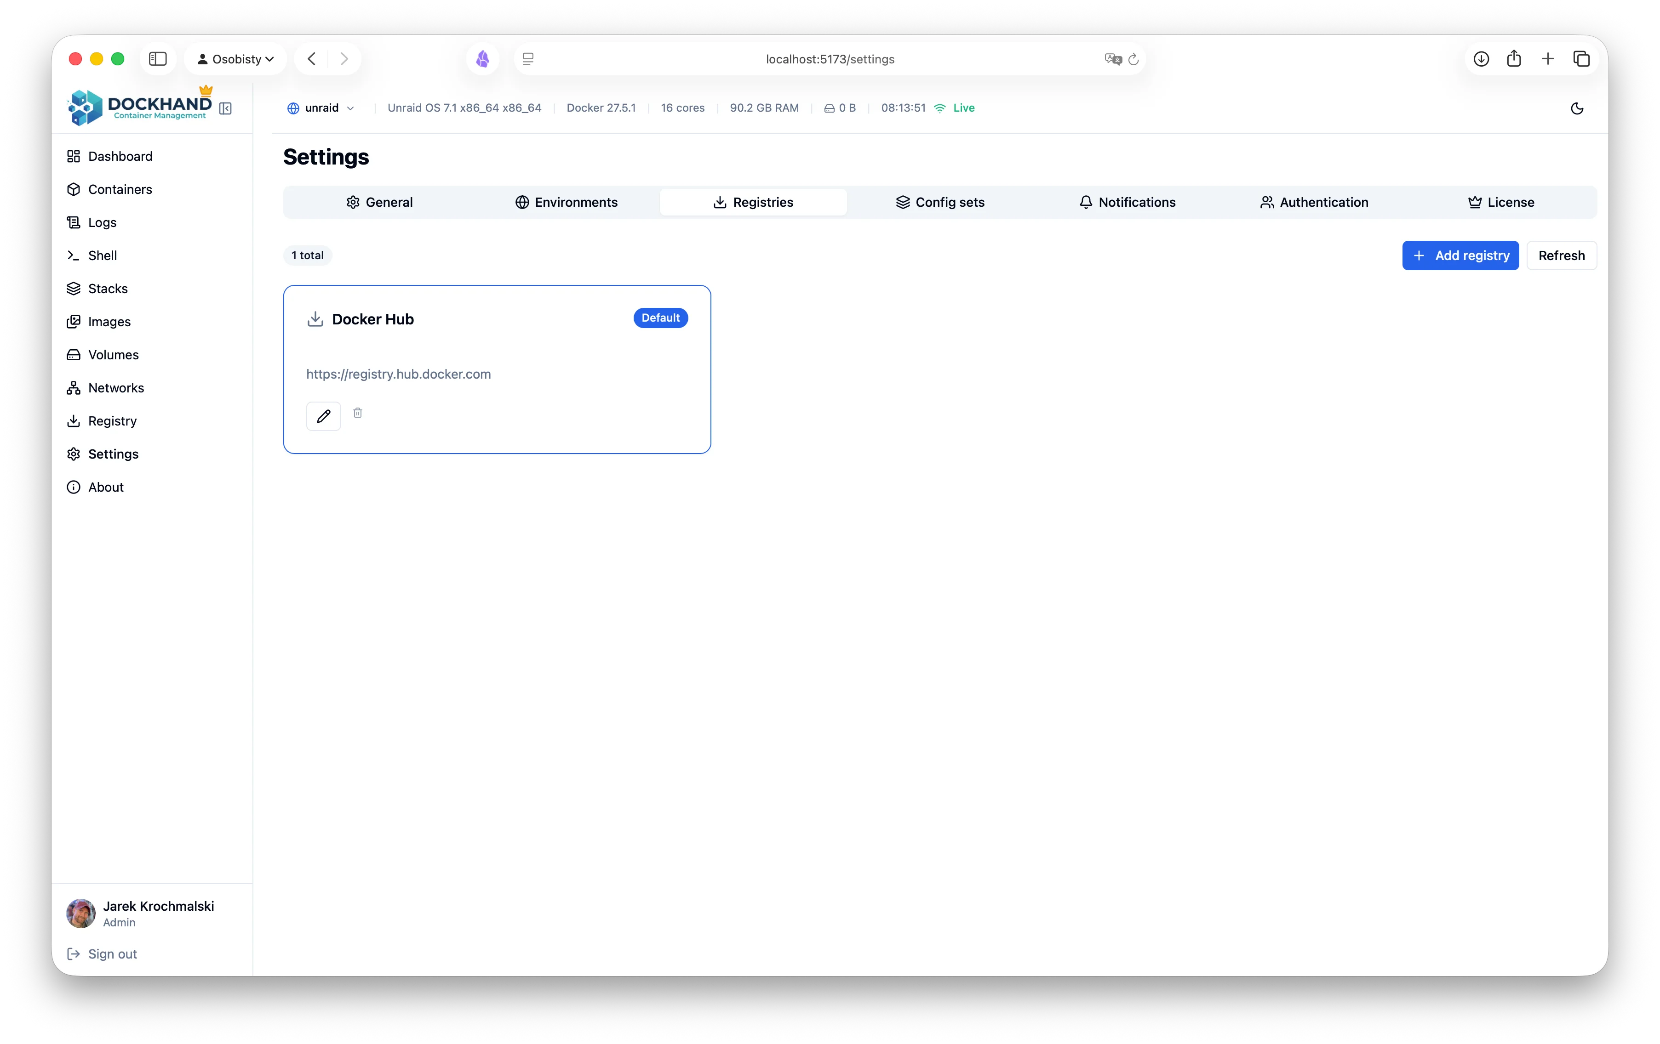Screen dimensions: 1660x1044
Task: Click the Add registry button
Action: (1460, 255)
